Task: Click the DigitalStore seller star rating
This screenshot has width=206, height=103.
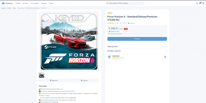Action: tap(116, 58)
